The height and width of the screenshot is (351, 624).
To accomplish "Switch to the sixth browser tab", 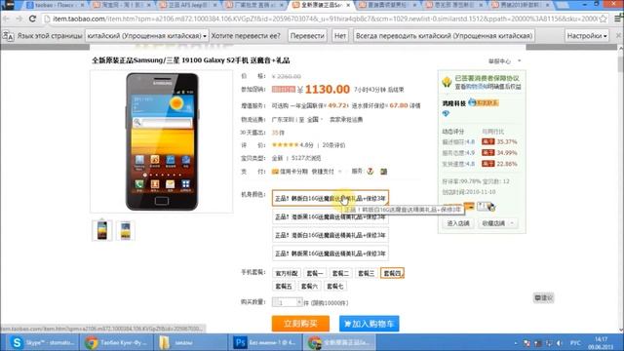I will [388, 5].
